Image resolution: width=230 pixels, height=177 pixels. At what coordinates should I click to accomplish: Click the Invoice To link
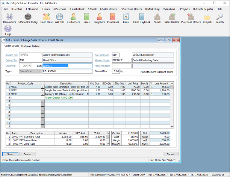tap(12, 54)
